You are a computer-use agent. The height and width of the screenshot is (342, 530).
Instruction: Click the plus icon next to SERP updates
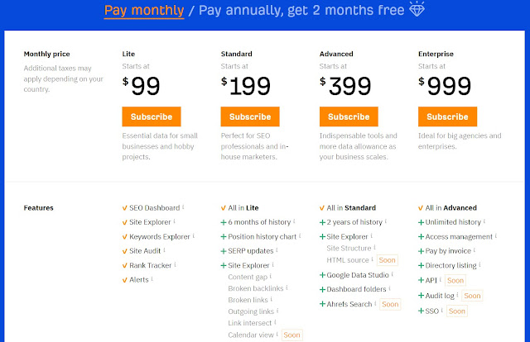[224, 251]
